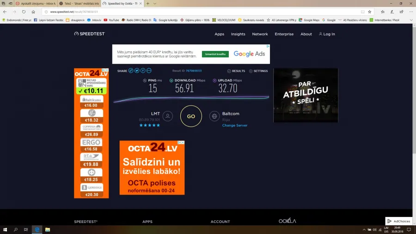Switch to Tele2 ātrais mobilais tab

(x=79, y=3)
